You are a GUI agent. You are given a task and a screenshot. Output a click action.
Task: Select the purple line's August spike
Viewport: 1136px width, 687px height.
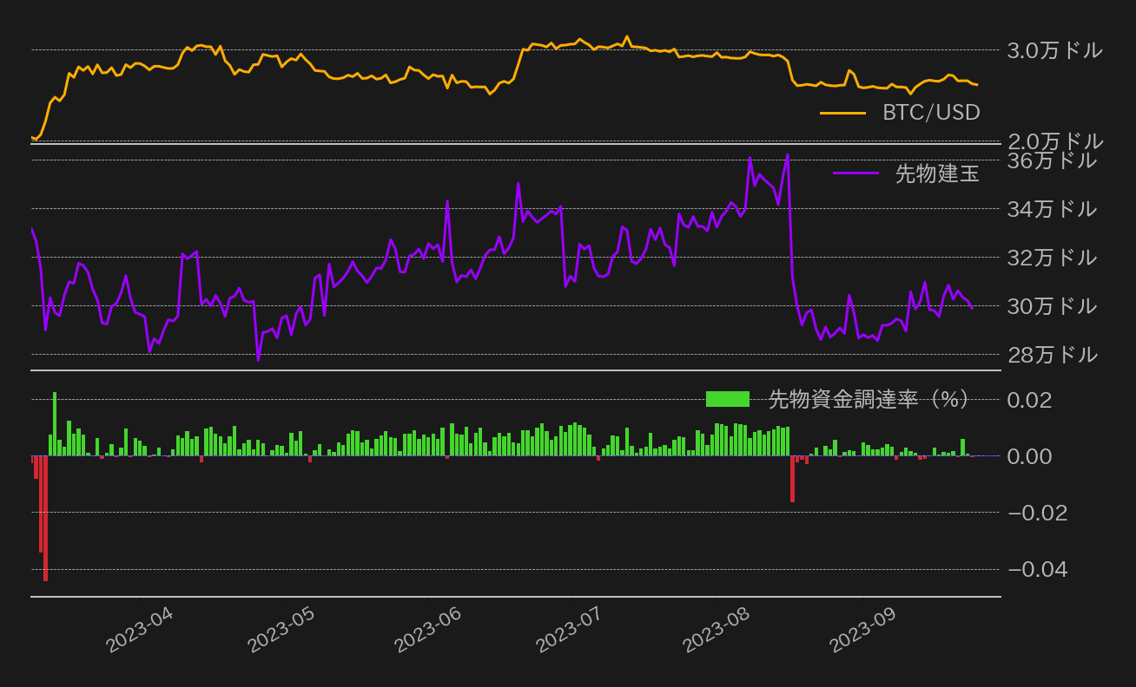click(787, 154)
